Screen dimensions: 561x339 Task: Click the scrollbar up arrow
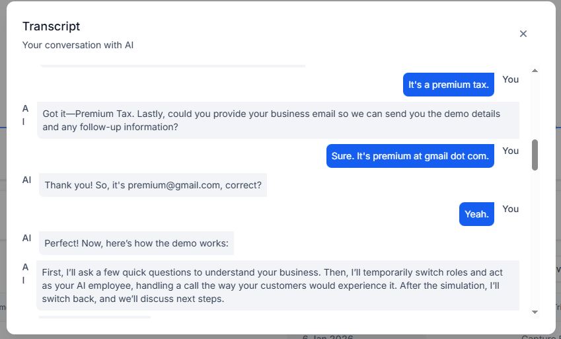click(535, 71)
